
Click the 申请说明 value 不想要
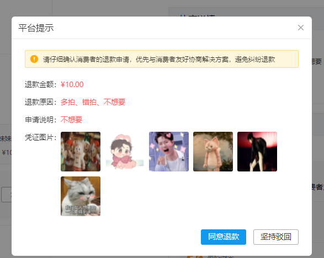(x=71, y=120)
